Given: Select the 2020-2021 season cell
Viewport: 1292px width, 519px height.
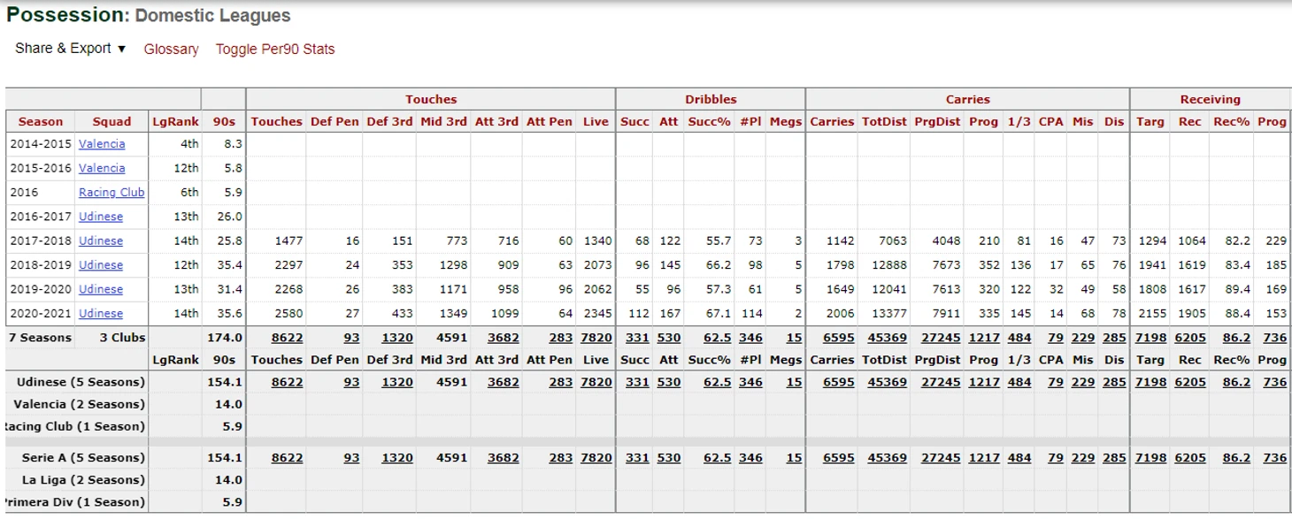Looking at the screenshot, I should (x=41, y=313).
